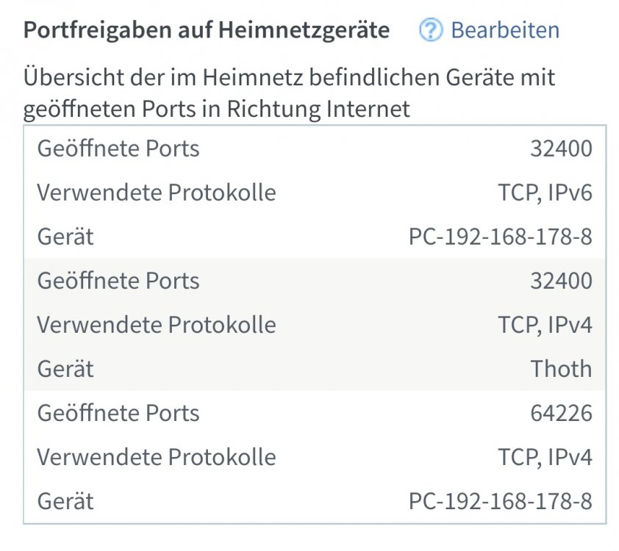Image resolution: width=619 pixels, height=551 pixels.
Task: Click the Bearbeiten link
Action: click(x=505, y=30)
